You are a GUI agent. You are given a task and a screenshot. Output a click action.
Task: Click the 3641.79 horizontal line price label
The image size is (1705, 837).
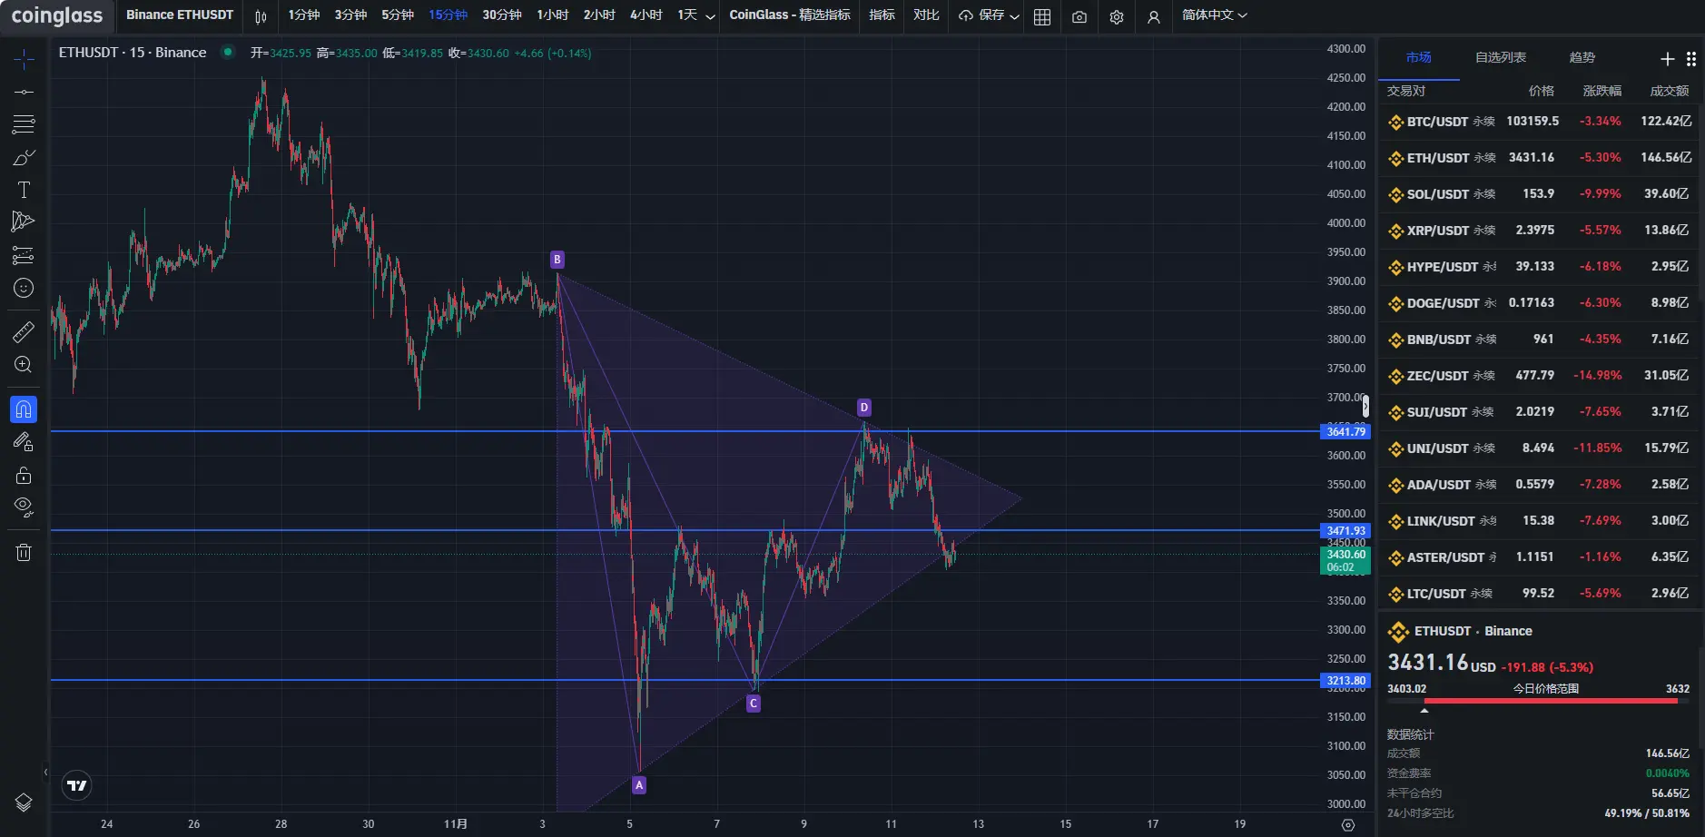[x=1345, y=432]
